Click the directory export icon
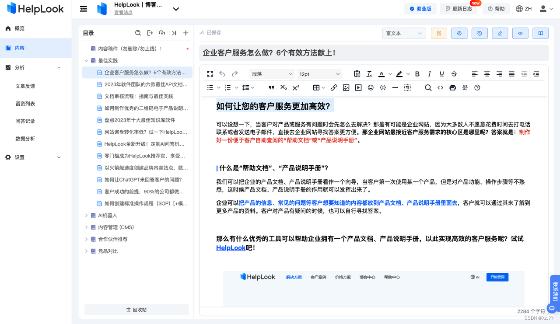560x324 pixels. click(150, 33)
